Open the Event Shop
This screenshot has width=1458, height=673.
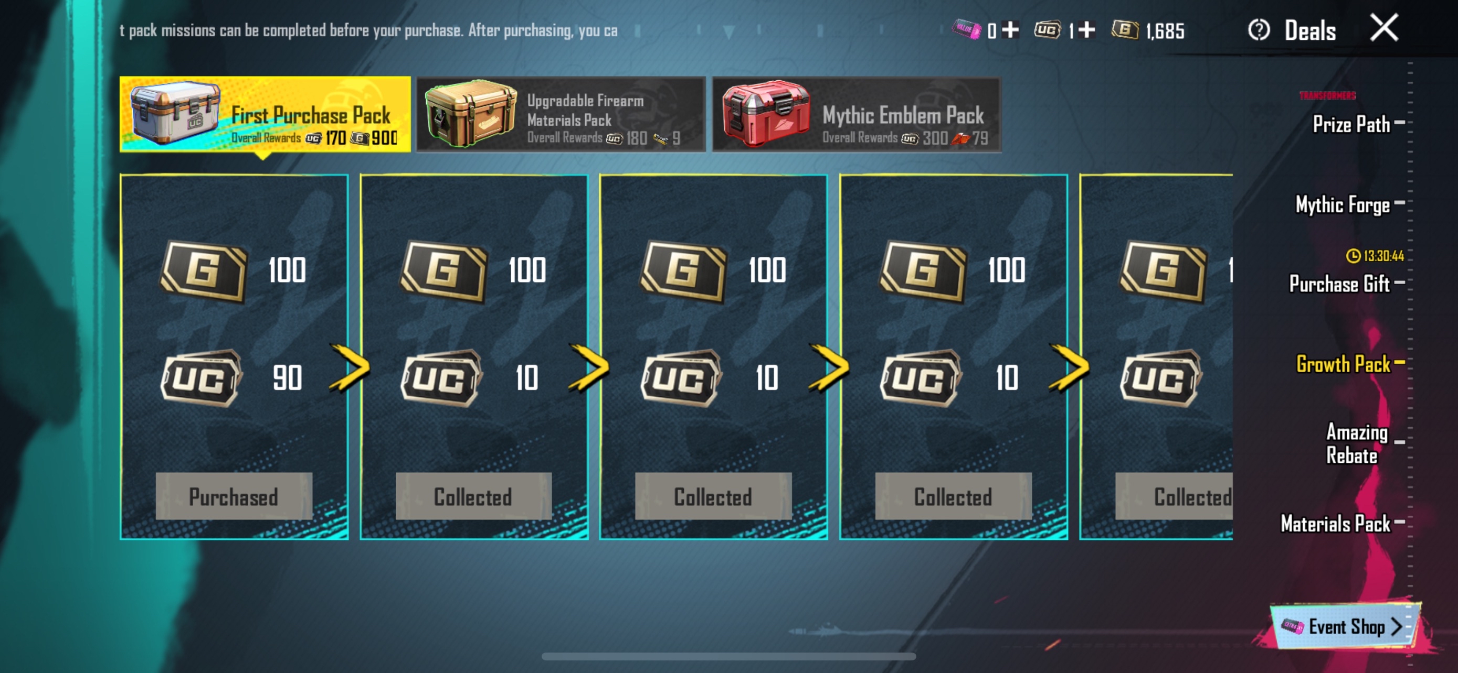click(1346, 627)
